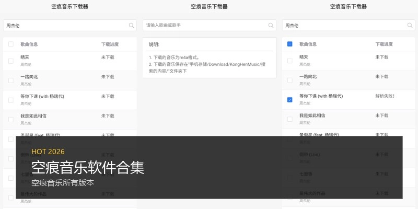Click 等你下课 (with 杨瑞代) in the left panel

pyautogui.click(x=42, y=96)
